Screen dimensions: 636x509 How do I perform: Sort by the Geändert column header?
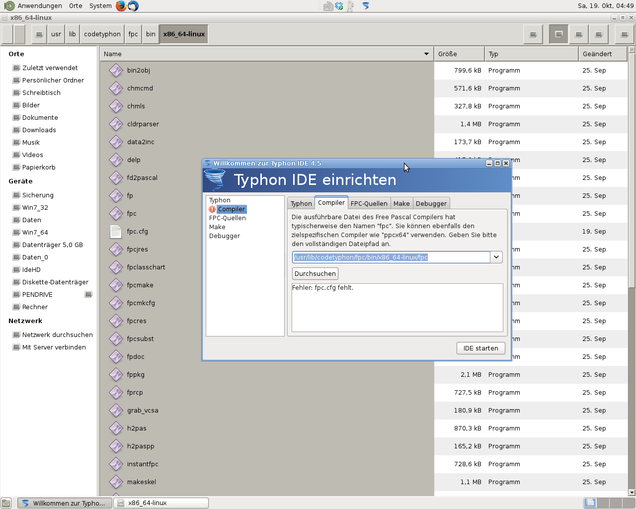pyautogui.click(x=603, y=54)
